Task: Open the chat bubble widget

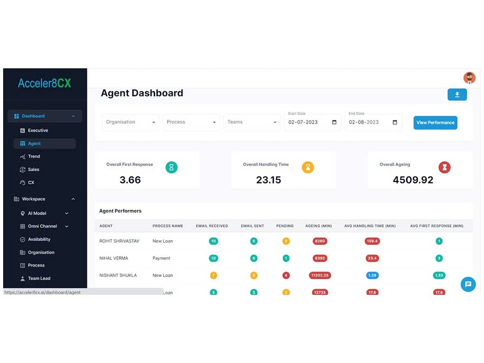Action: (468, 284)
